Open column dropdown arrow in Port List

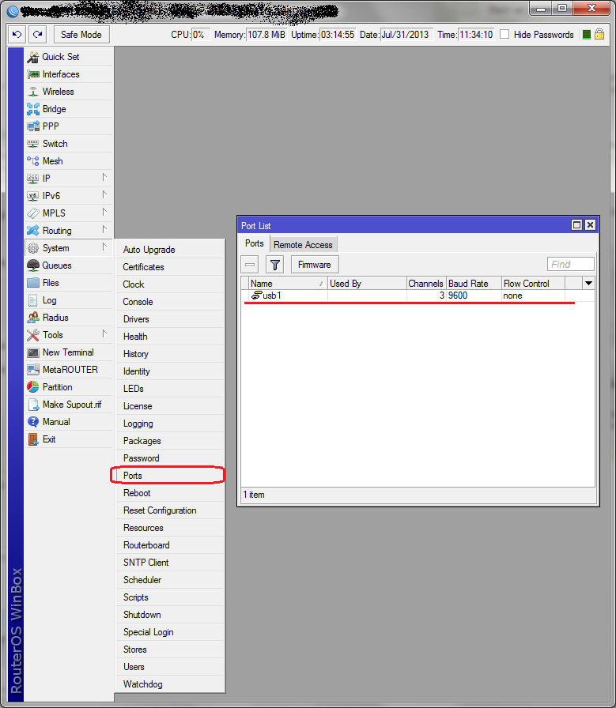click(x=588, y=284)
